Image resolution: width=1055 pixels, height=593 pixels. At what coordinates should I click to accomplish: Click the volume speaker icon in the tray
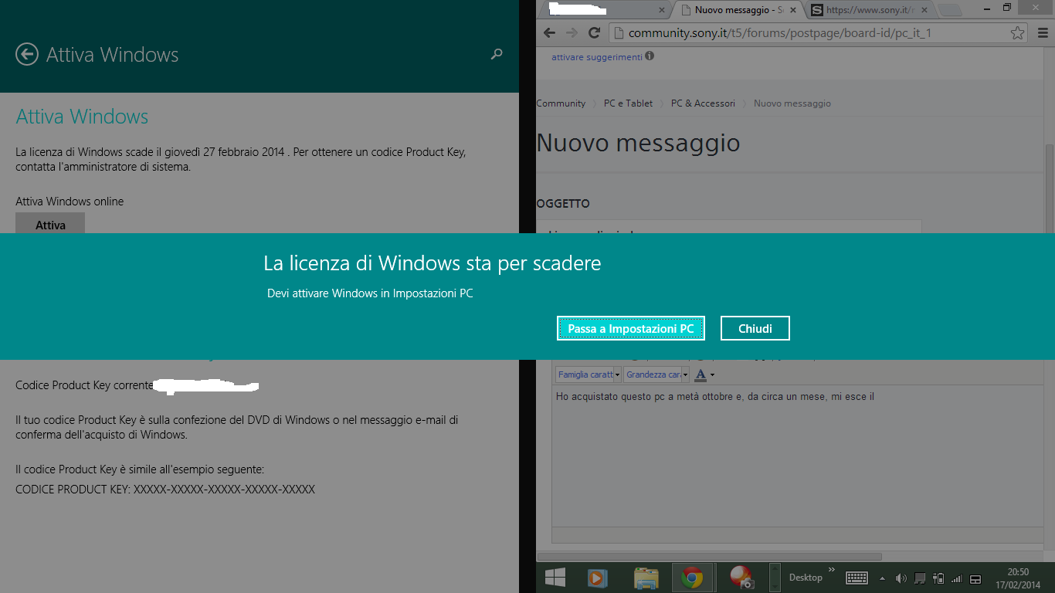[901, 578]
